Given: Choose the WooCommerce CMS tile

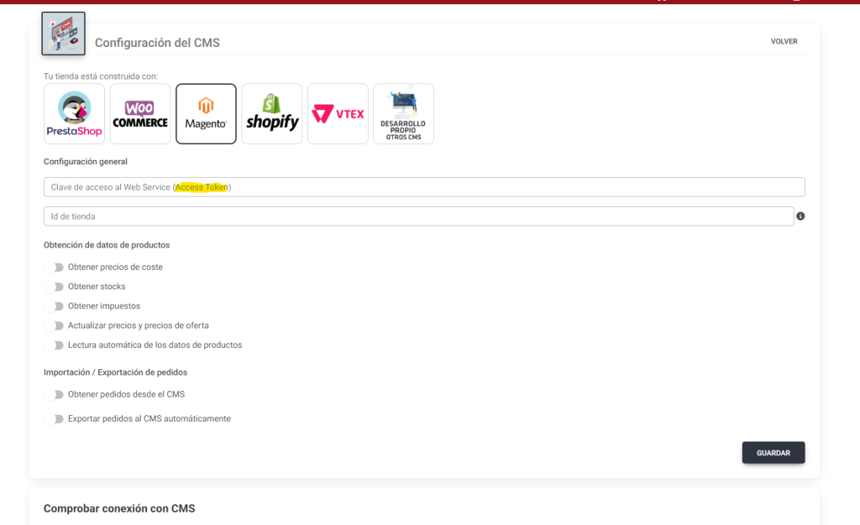Looking at the screenshot, I should (x=140, y=114).
